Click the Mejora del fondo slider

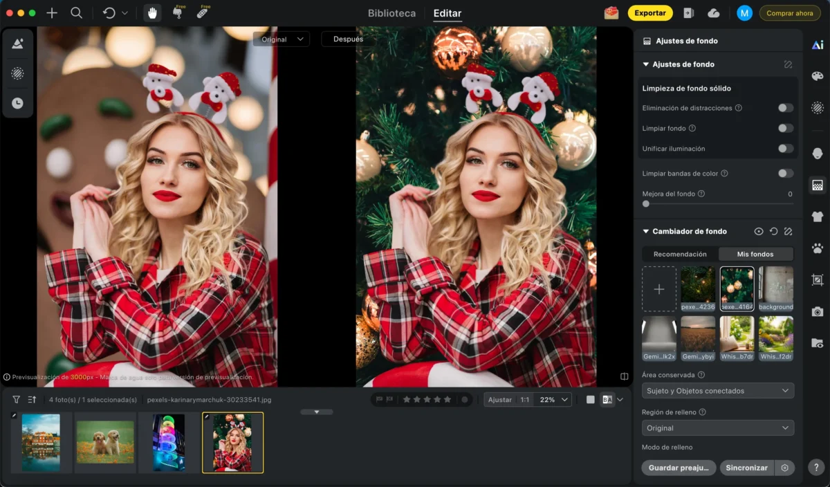(717, 204)
